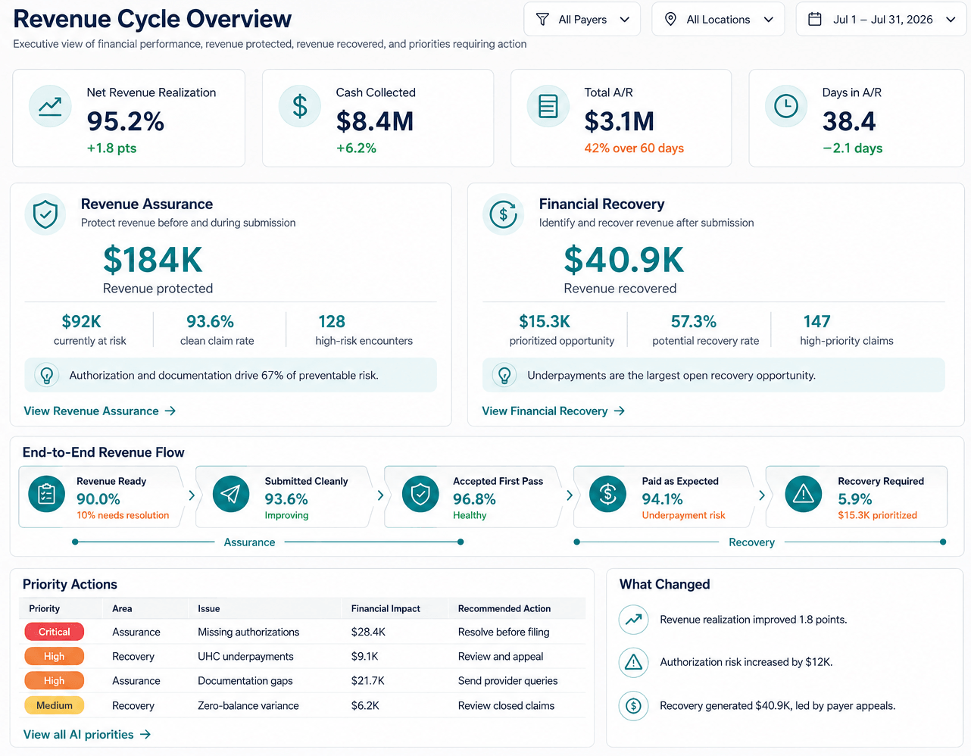Click the Priority column header
The image size is (971, 756).
coord(44,608)
